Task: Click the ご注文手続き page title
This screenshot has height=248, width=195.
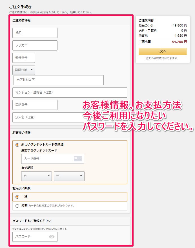Action: click(x=20, y=7)
